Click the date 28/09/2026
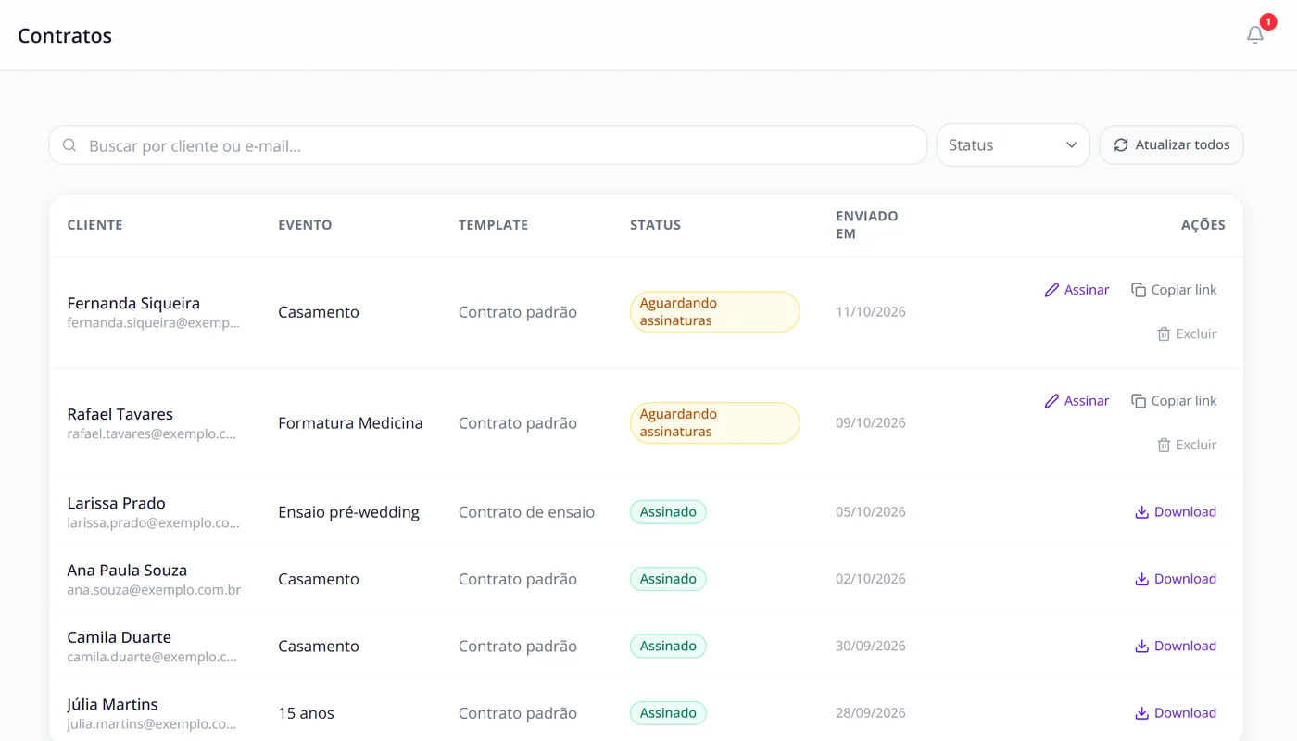The width and height of the screenshot is (1297, 741). pyautogui.click(x=871, y=713)
